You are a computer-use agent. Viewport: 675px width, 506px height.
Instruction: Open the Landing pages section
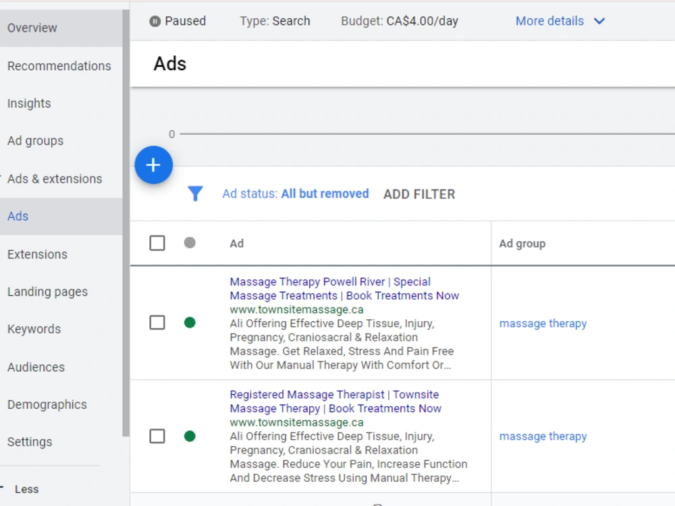tap(47, 291)
